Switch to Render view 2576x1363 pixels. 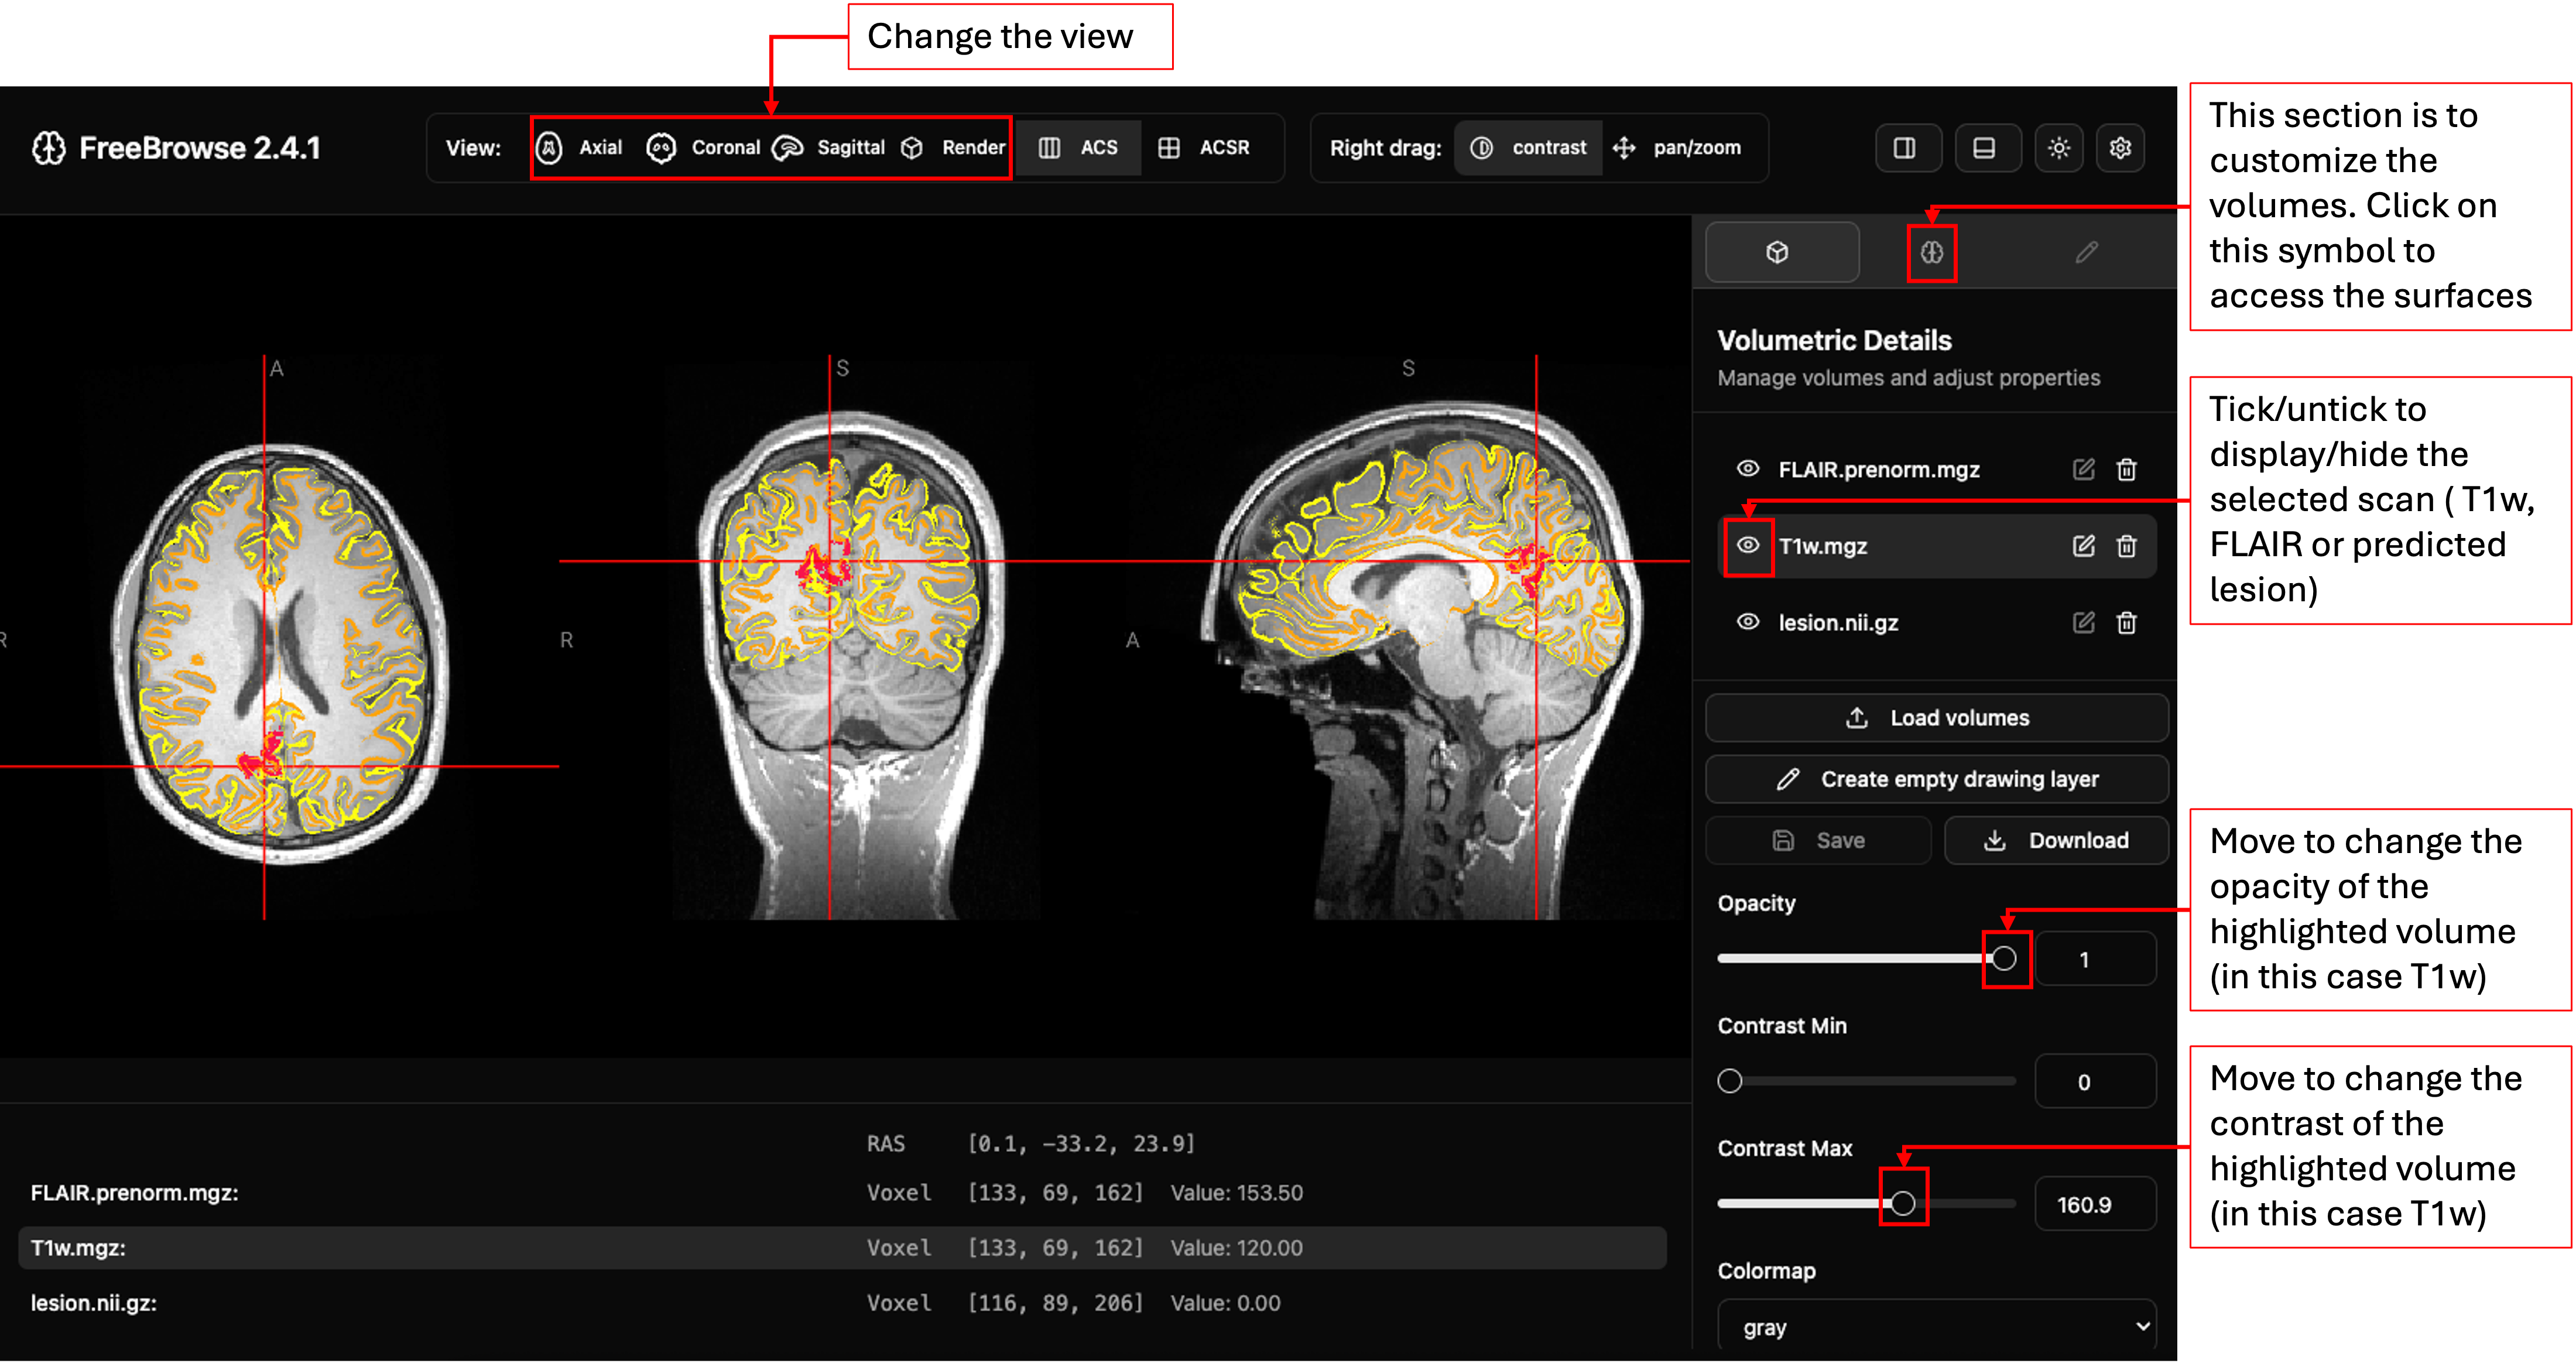953,148
